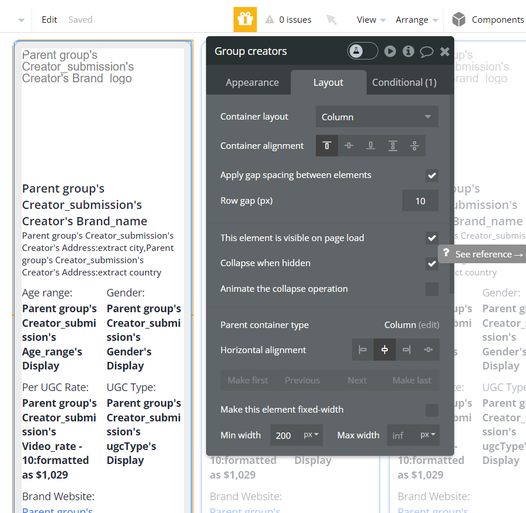Switch to the Conditional (1) tab
Image resolution: width=526 pixels, height=513 pixels.
tap(404, 82)
